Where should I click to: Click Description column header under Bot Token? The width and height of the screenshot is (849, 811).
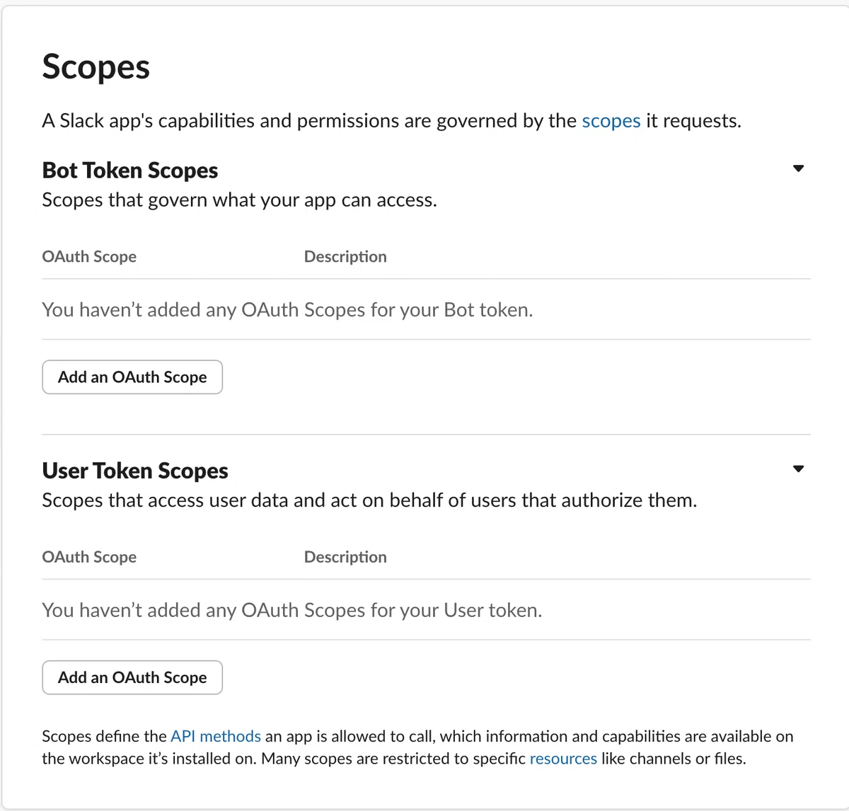pyautogui.click(x=345, y=257)
